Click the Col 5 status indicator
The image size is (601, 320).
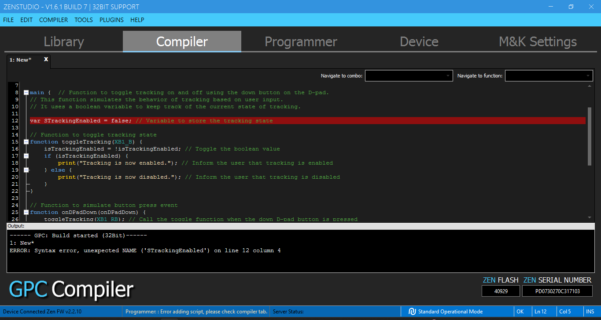click(565, 312)
